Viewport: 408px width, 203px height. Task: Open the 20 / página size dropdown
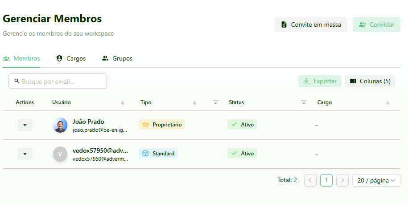pos(376,180)
